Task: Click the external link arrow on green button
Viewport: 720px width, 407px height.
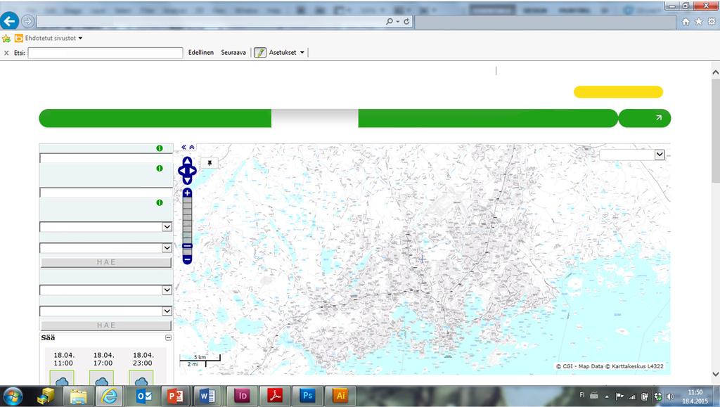Action: [659, 118]
